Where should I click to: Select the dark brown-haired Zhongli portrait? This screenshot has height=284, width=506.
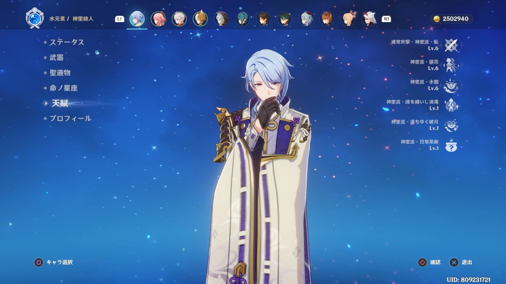264,19
